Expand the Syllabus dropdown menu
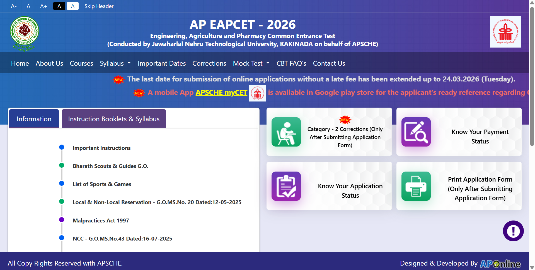This screenshot has width=535, height=270. [x=115, y=63]
